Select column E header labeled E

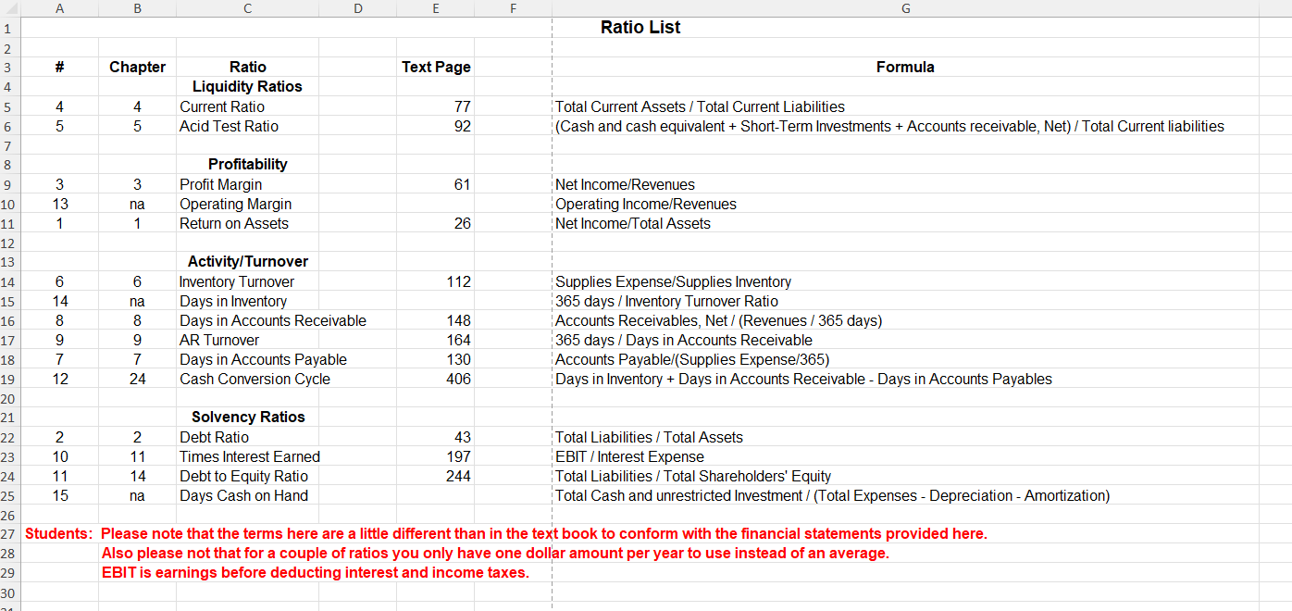435,8
